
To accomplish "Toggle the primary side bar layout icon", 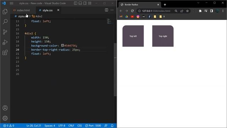I will click(76, 3).
